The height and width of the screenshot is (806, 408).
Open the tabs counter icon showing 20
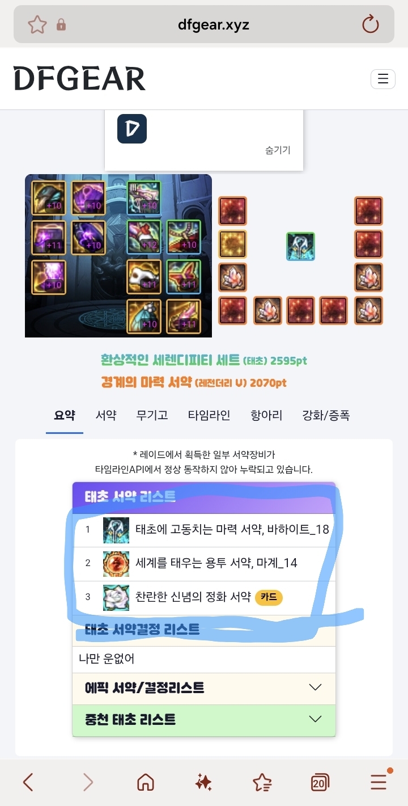[320, 783]
